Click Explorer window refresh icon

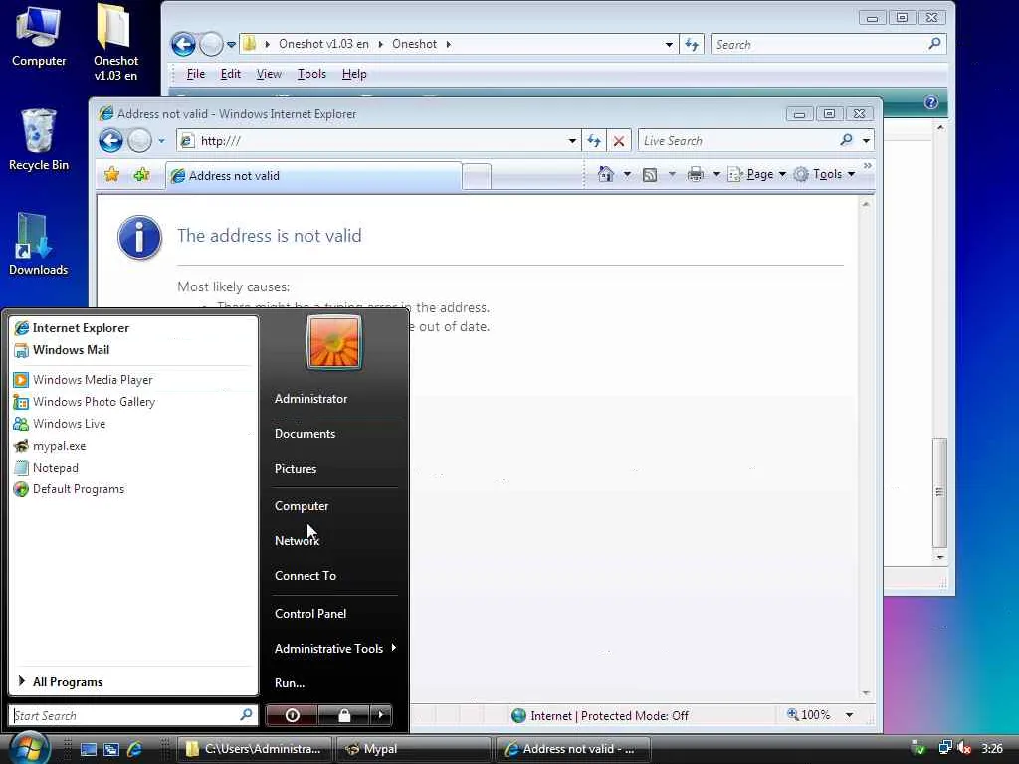[x=692, y=44]
